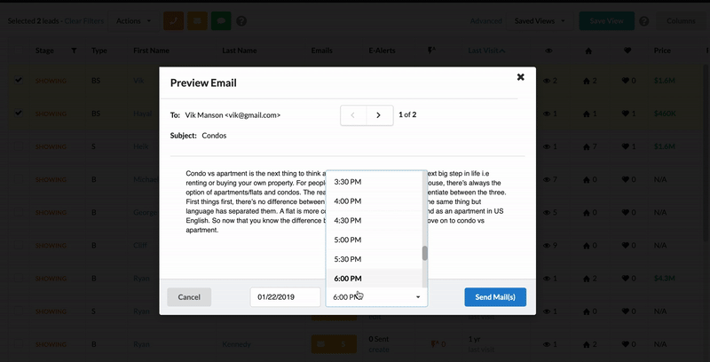Click the send date input field
Screen dimensions: 710x362
click(x=285, y=297)
